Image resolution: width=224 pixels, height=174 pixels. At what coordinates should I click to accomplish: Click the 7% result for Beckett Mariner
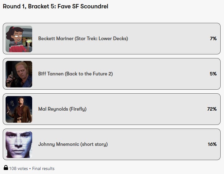coord(213,39)
